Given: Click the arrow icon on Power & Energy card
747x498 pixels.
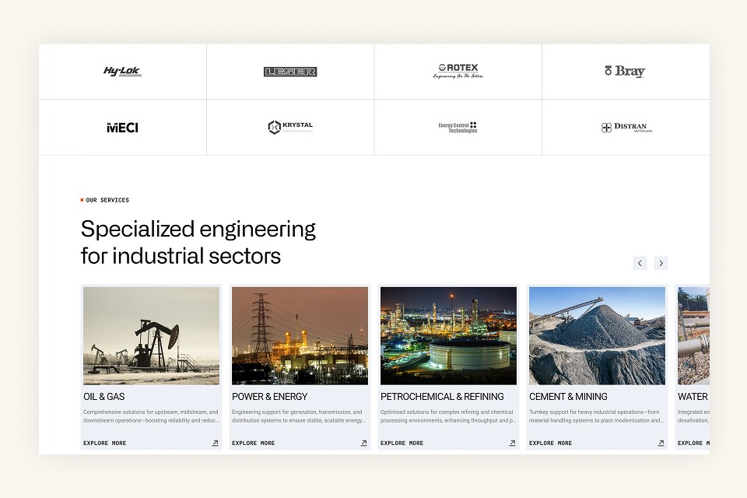Looking at the screenshot, I should [x=364, y=443].
